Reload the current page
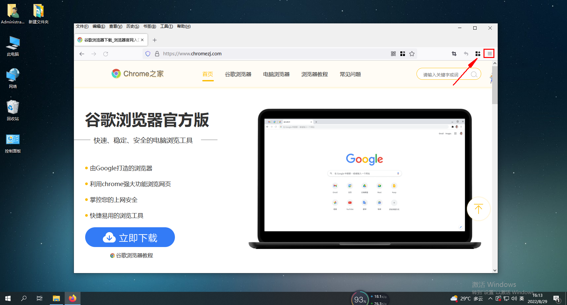The image size is (567, 305). [x=106, y=54]
